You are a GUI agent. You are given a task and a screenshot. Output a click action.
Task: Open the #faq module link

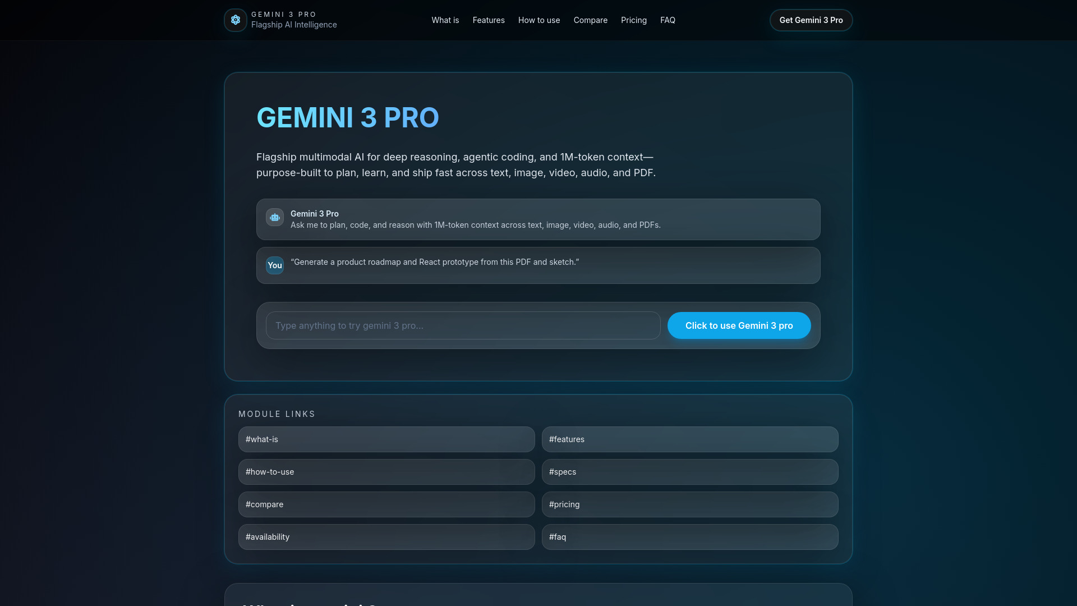pyautogui.click(x=689, y=536)
